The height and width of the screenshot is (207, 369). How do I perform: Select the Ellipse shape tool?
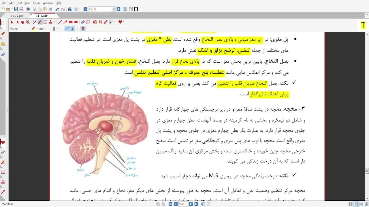(x=76, y=22)
